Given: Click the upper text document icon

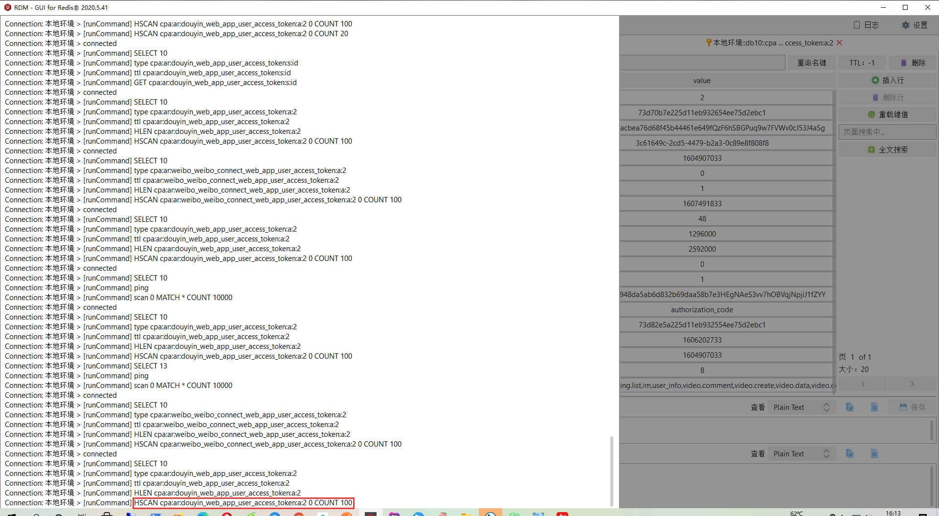Looking at the screenshot, I should pyautogui.click(x=874, y=407).
